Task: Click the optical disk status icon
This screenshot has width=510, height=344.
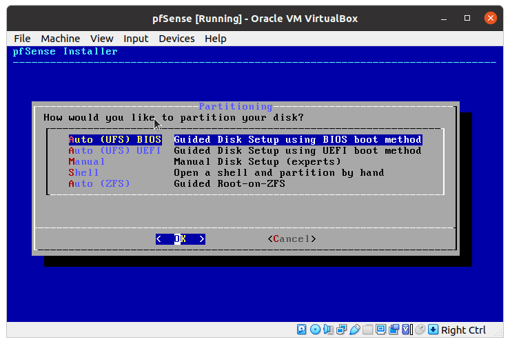Action: (315, 330)
